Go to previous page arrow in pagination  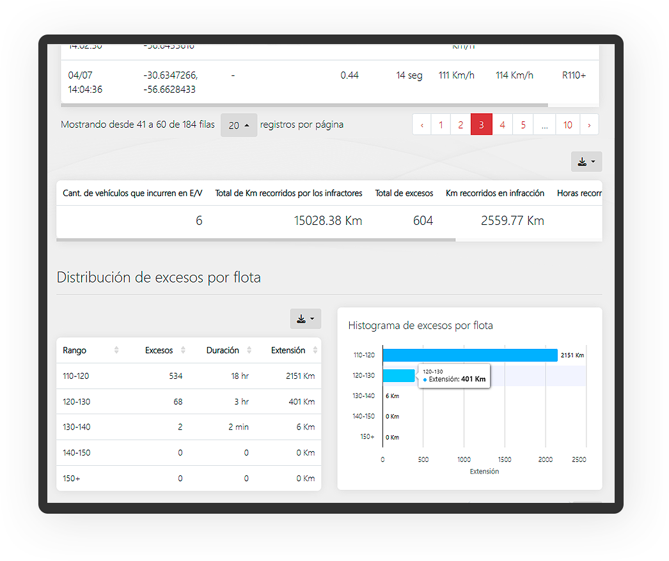422,125
